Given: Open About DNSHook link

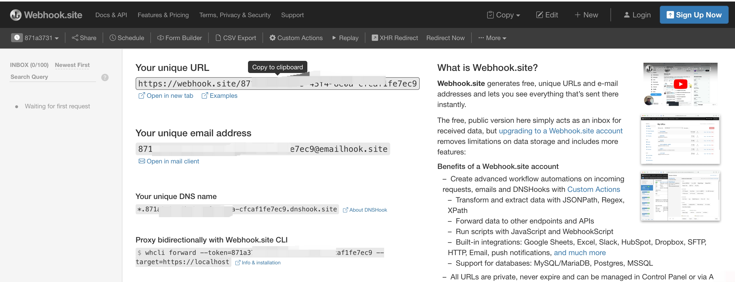Looking at the screenshot, I should (x=365, y=210).
